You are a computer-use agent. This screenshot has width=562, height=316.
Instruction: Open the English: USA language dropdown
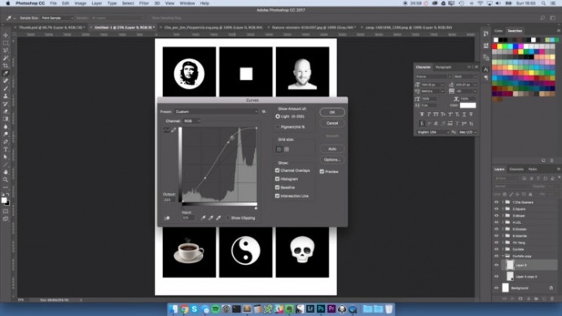coord(432,132)
